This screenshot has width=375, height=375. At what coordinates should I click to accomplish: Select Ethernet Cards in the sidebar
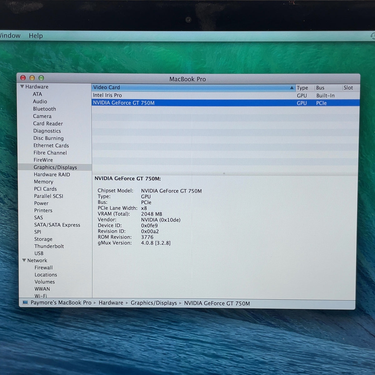(x=51, y=145)
